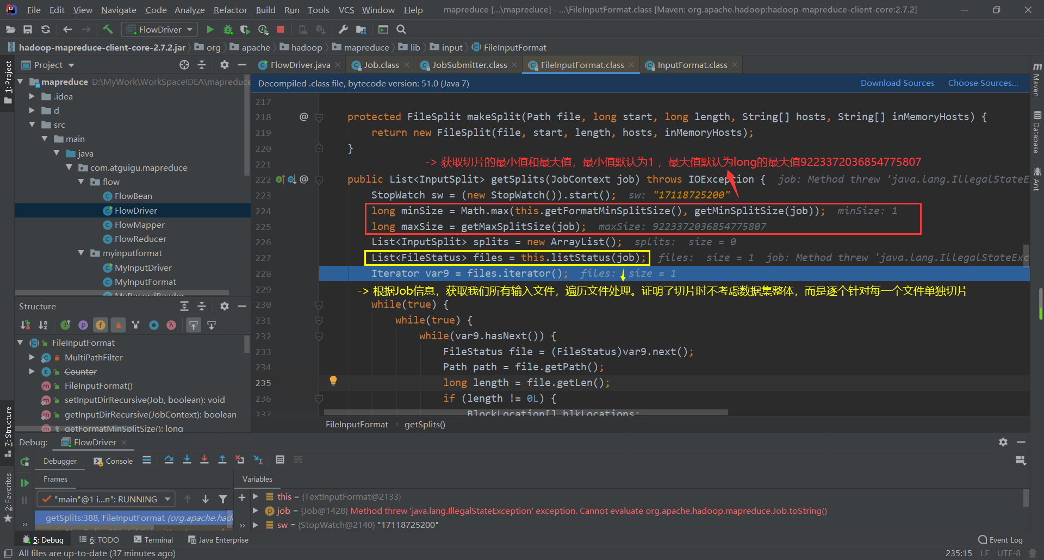
Task: Click Save All icon
Action: pos(28,29)
